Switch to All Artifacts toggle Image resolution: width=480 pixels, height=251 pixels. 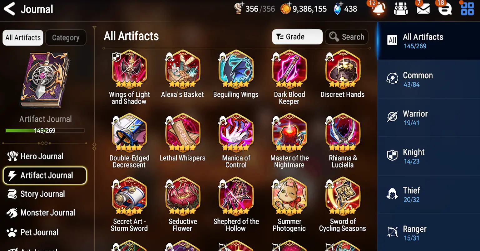(x=23, y=38)
